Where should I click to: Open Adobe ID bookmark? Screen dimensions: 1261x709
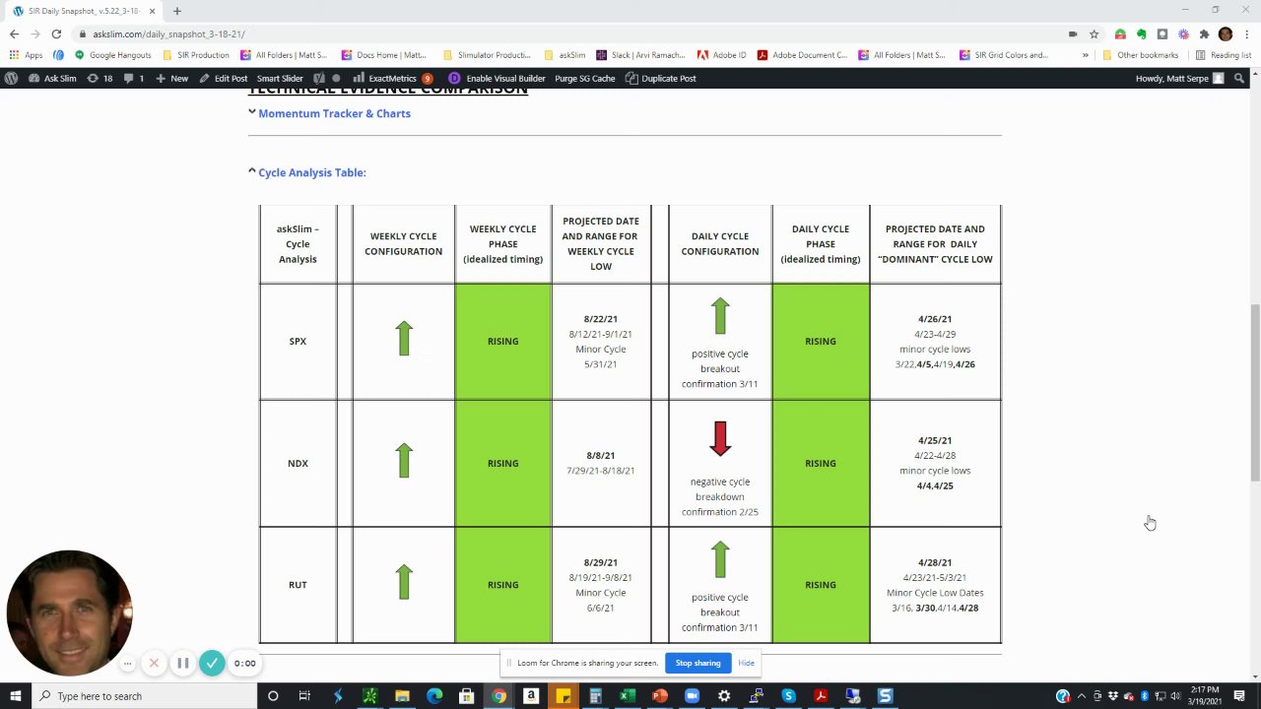(x=722, y=55)
